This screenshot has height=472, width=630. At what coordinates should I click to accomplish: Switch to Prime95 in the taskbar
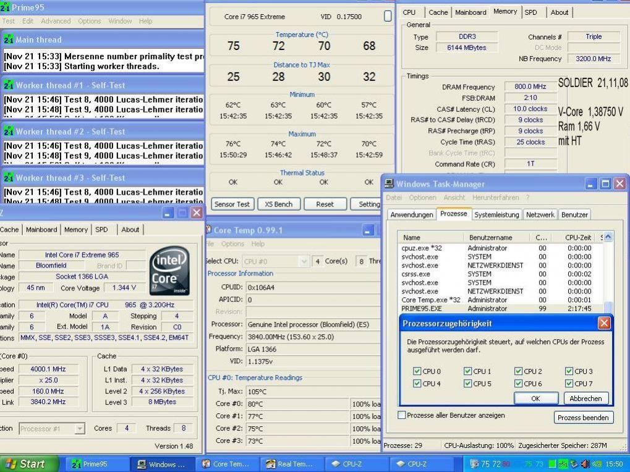point(97,464)
